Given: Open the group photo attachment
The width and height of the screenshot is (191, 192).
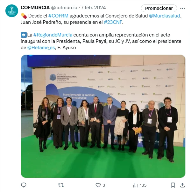Looking at the screenshot, I should click(103, 116).
